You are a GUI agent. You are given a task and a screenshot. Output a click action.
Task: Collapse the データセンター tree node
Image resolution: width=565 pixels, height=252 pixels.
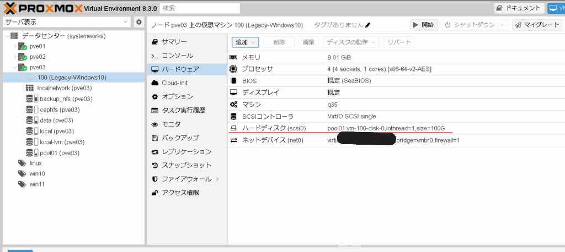[x=8, y=36]
